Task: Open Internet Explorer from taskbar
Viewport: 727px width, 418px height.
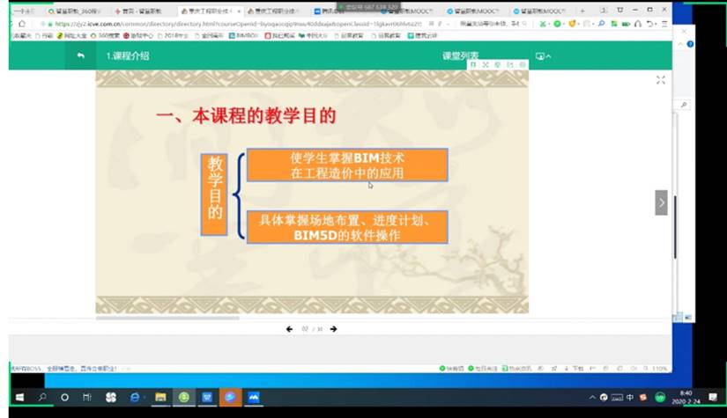Action: [x=135, y=397]
